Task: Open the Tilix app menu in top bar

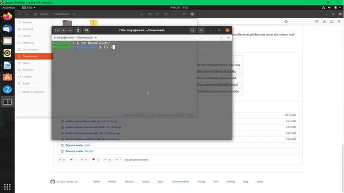Action: pos(28,8)
